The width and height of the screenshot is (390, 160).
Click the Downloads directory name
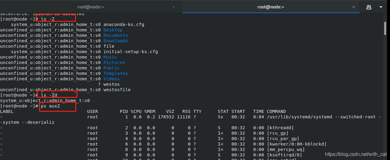[x=116, y=41]
